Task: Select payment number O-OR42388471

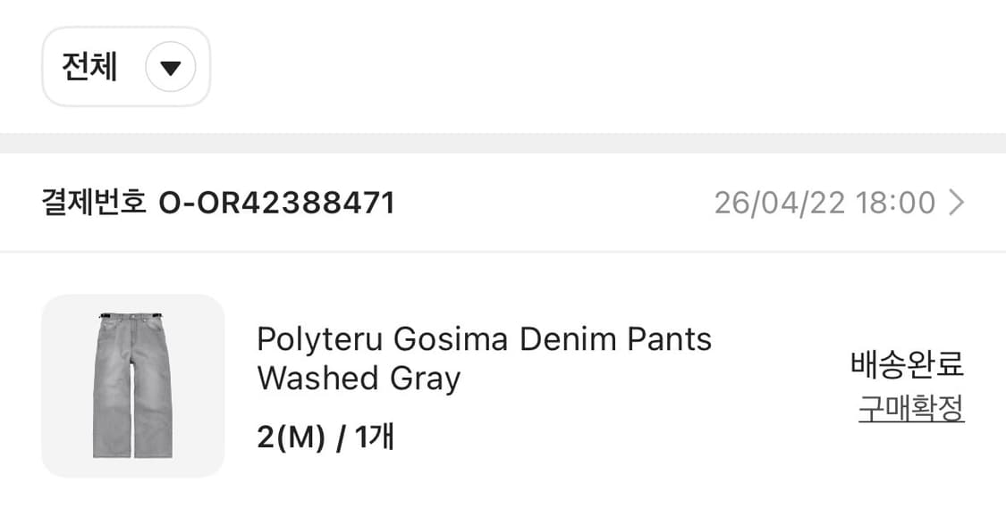Action: (x=276, y=204)
